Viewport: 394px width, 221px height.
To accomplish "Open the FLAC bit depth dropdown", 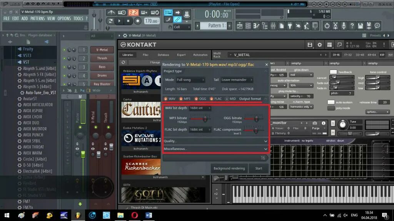I will click(200, 130).
